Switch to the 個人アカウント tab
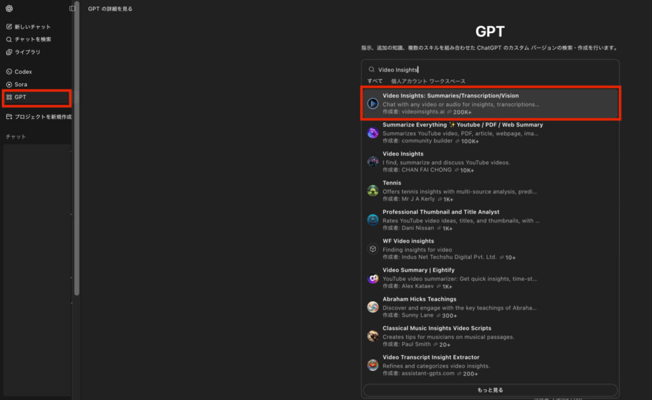Screen dimensions: 652x400 tap(409, 81)
